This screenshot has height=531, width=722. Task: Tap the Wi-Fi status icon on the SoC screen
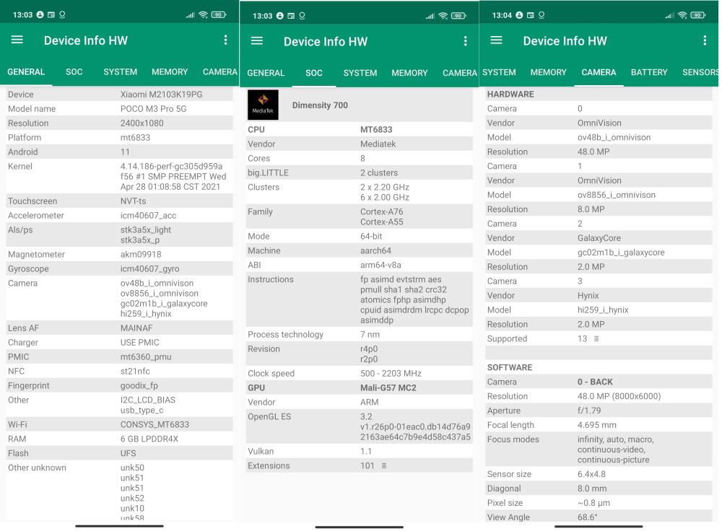443,16
